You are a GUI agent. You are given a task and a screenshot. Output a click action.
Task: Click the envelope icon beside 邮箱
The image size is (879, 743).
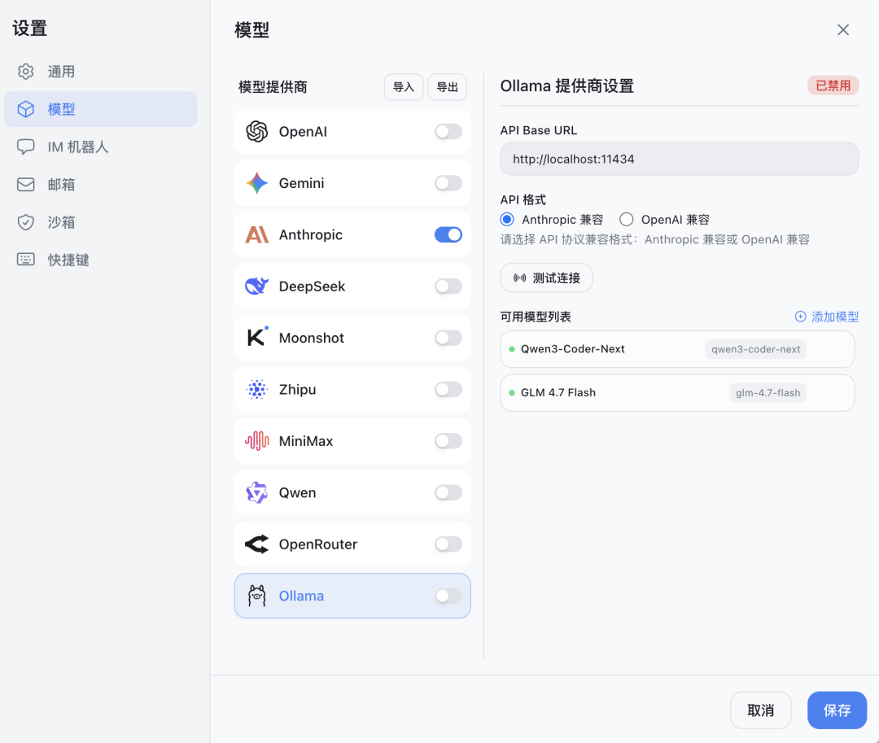(x=25, y=185)
